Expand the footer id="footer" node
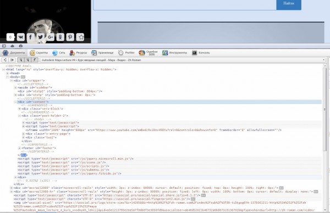The width and height of the screenshot is (330, 213). 19,148
